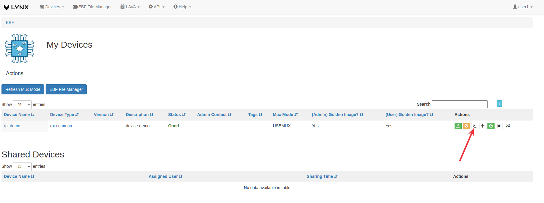Sort by Tags column

point(255,115)
